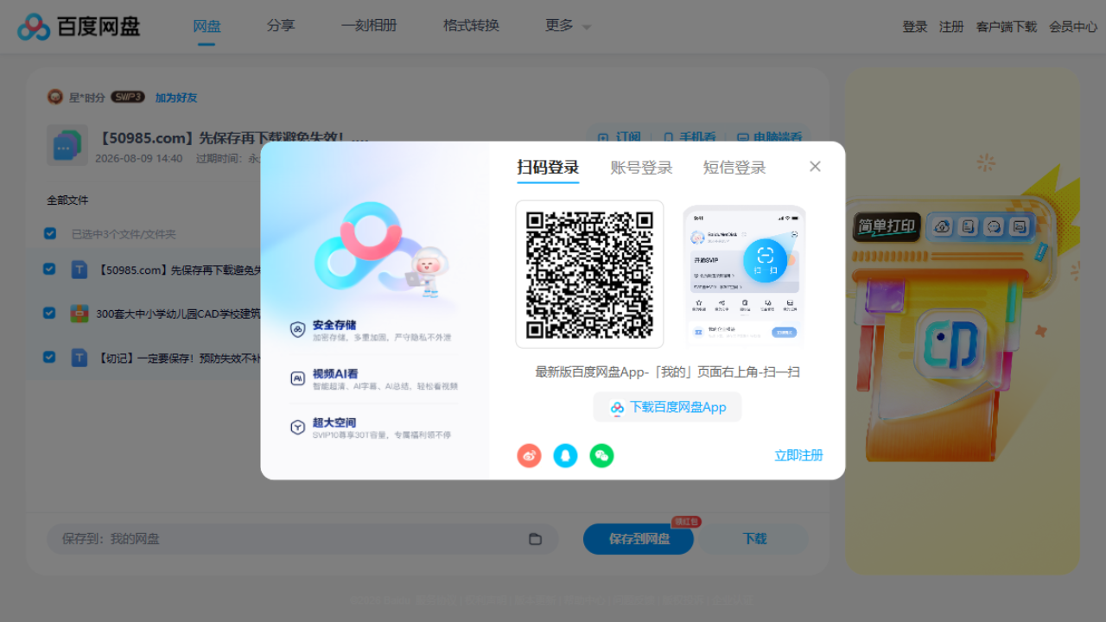The width and height of the screenshot is (1106, 622).
Task: Switch to 扫码登录 tab
Action: click(548, 168)
